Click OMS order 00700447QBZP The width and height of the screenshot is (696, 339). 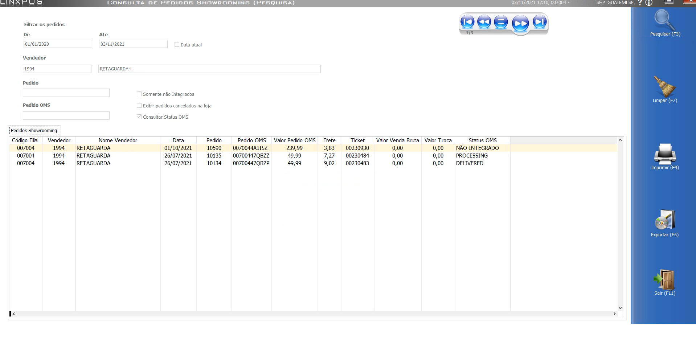tap(251, 163)
